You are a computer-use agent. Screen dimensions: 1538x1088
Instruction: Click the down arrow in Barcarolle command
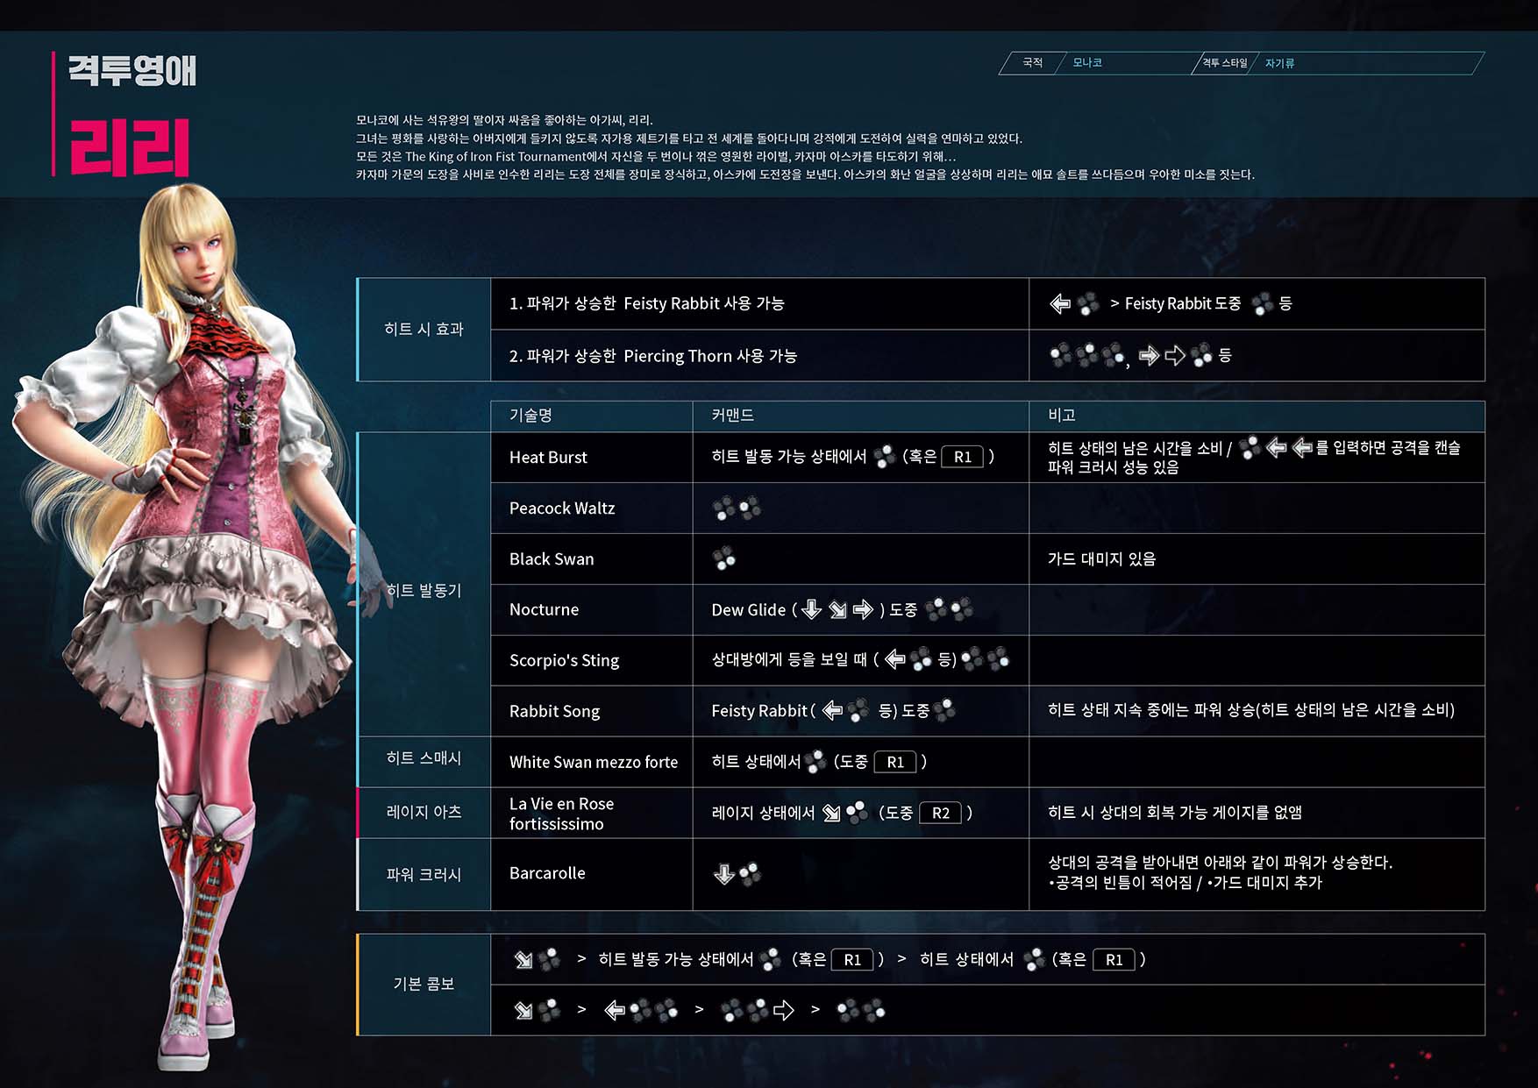(x=723, y=873)
